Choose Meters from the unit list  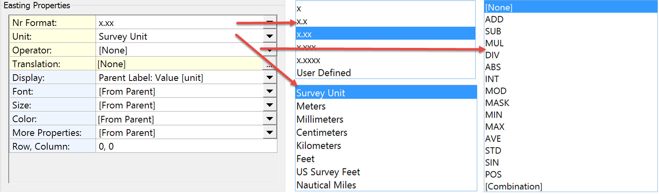(311, 106)
